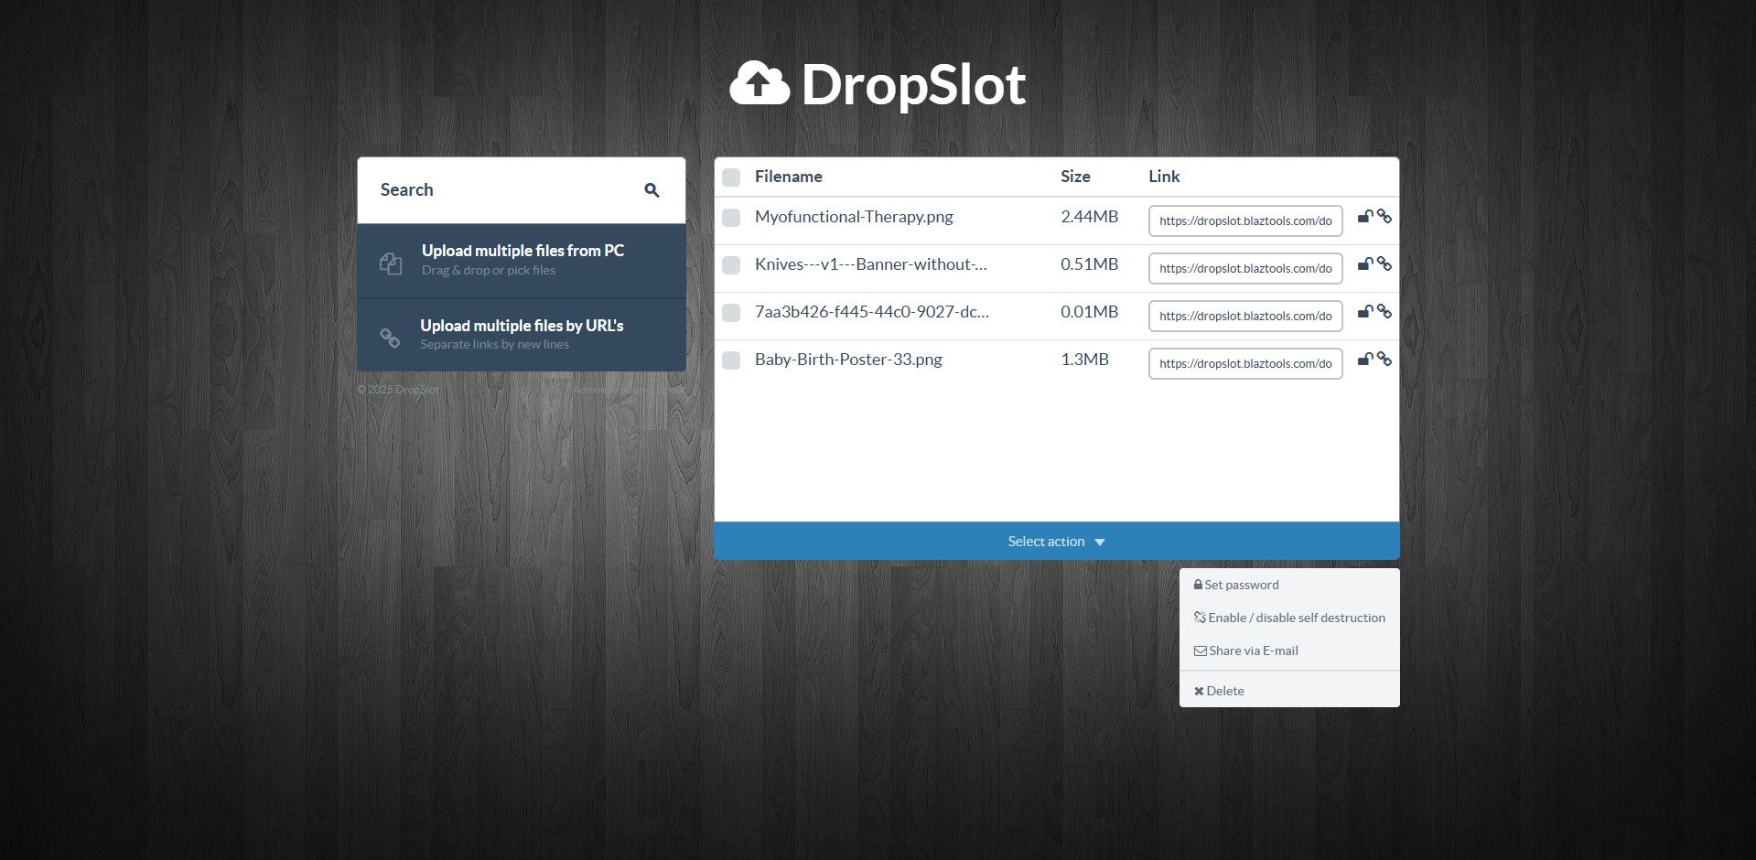Viewport: 1756px width, 860px height.
Task: Click the 1.3MB size value
Action: pos(1084,360)
